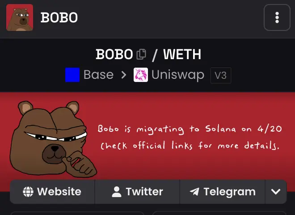Click the BOBO title in header
The height and width of the screenshot is (215, 295).
tap(59, 17)
